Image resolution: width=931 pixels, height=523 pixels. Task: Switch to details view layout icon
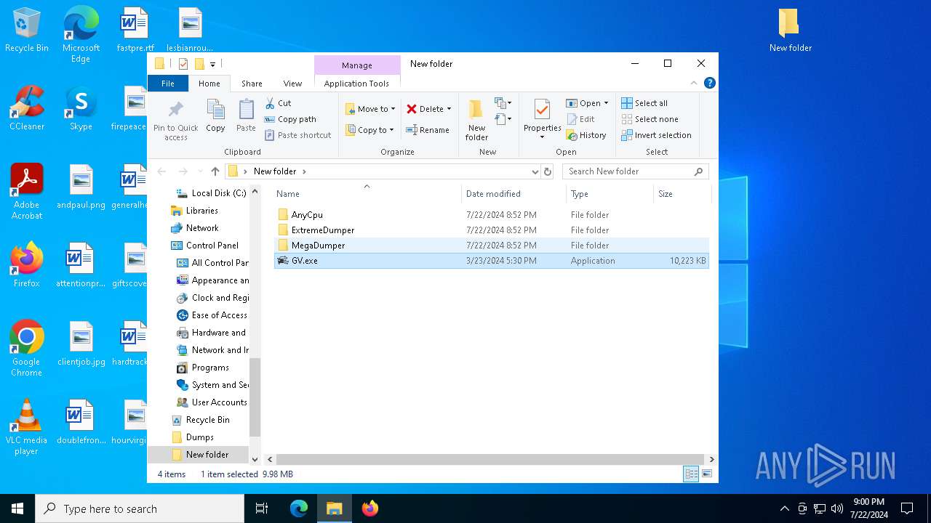click(691, 474)
